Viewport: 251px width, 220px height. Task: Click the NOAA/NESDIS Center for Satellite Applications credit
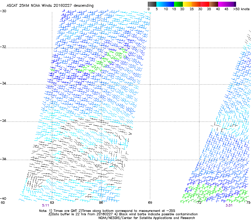147,218
